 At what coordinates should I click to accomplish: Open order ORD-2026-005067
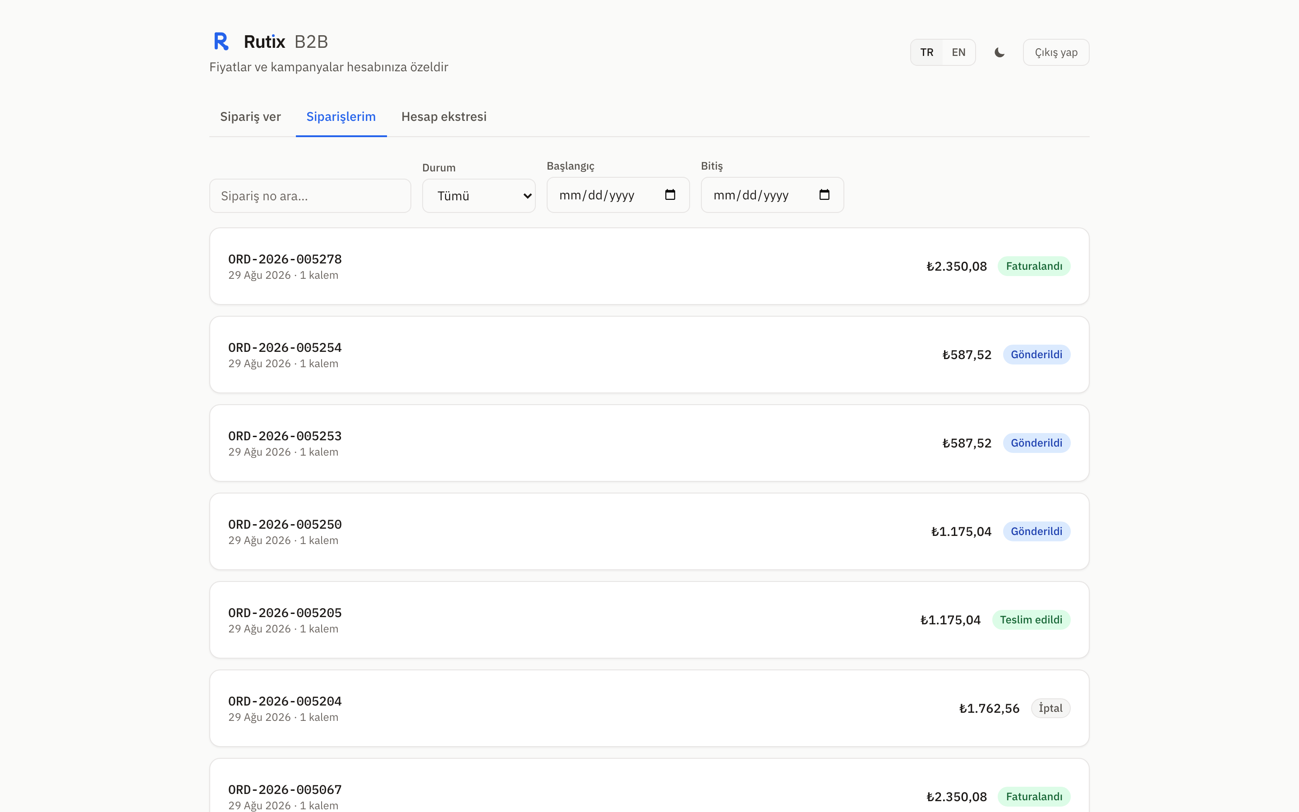(x=649, y=786)
